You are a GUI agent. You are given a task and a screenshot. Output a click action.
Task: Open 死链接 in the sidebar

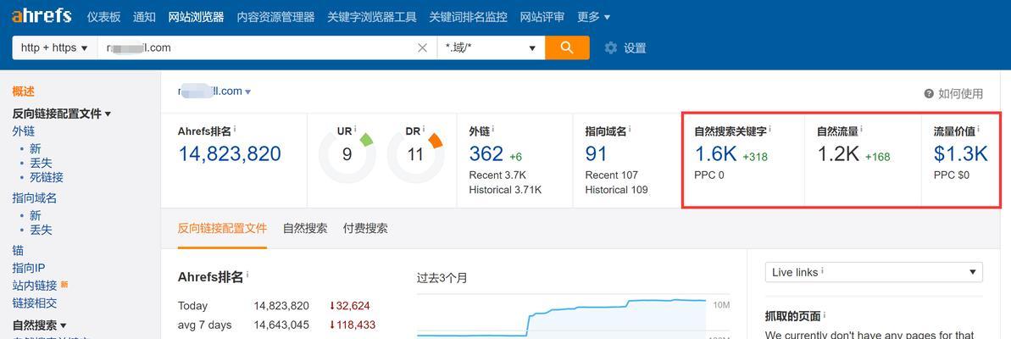point(47,177)
